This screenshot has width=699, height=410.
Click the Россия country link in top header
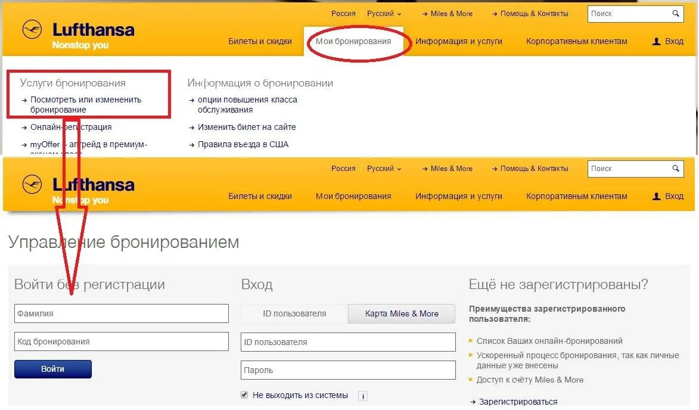(x=343, y=14)
